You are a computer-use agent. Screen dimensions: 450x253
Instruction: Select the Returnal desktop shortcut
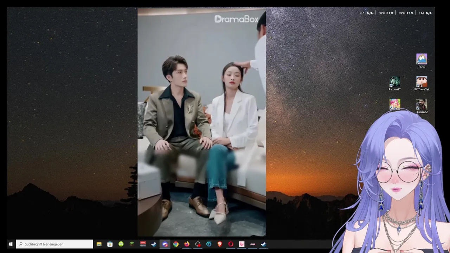[394, 84]
